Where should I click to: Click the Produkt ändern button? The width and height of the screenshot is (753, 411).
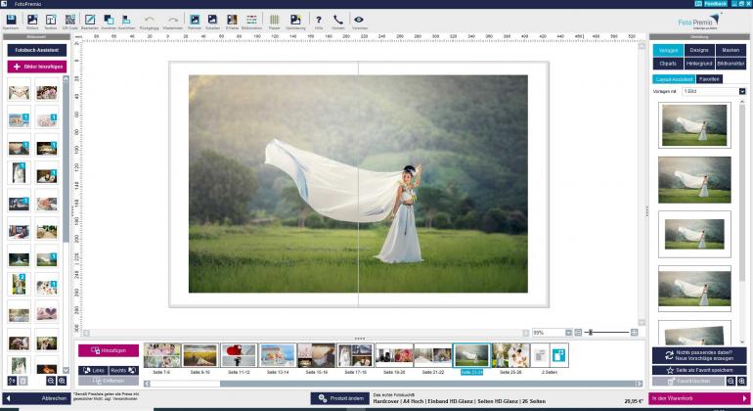click(x=340, y=398)
